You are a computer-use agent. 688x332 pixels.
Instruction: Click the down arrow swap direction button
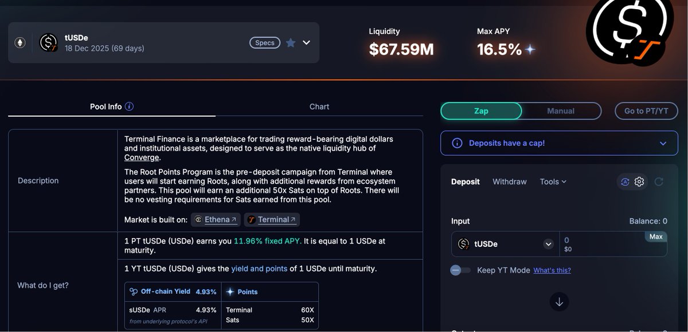pyautogui.click(x=559, y=302)
